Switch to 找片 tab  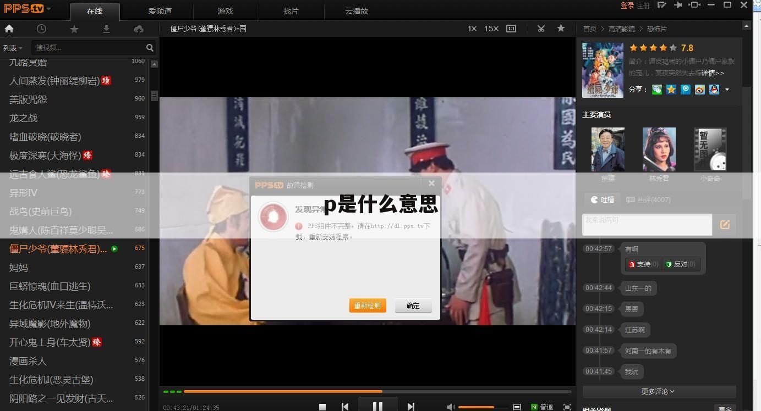(x=291, y=11)
